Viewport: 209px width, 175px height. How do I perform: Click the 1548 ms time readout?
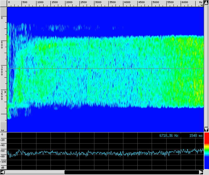pos(196,136)
